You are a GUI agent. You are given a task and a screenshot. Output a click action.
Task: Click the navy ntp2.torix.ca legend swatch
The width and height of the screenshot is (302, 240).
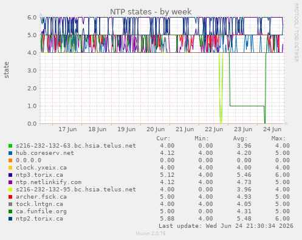10,219
